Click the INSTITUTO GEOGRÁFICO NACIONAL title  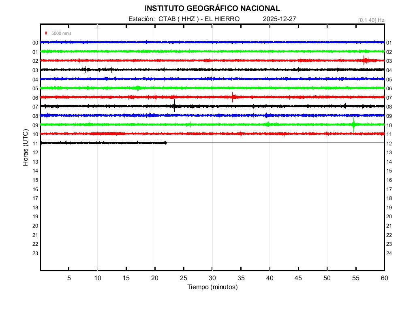(x=212, y=9)
